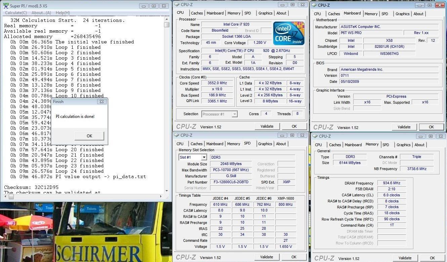Click the Super PI vertical scrollbar thumb
Image resolution: width=447 pixels, height=262 pixels.
(167, 25)
